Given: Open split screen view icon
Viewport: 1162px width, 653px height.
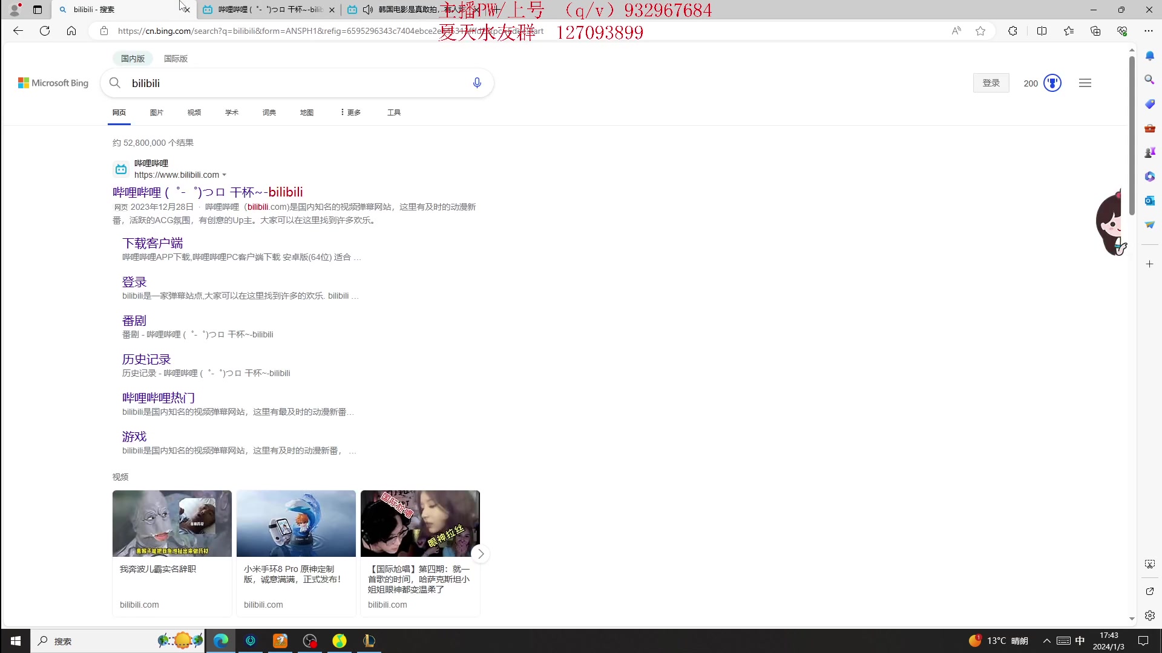Looking at the screenshot, I should 1042,31.
